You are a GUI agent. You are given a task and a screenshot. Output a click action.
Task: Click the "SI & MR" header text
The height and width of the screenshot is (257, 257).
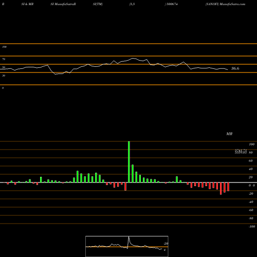coord(27,4)
